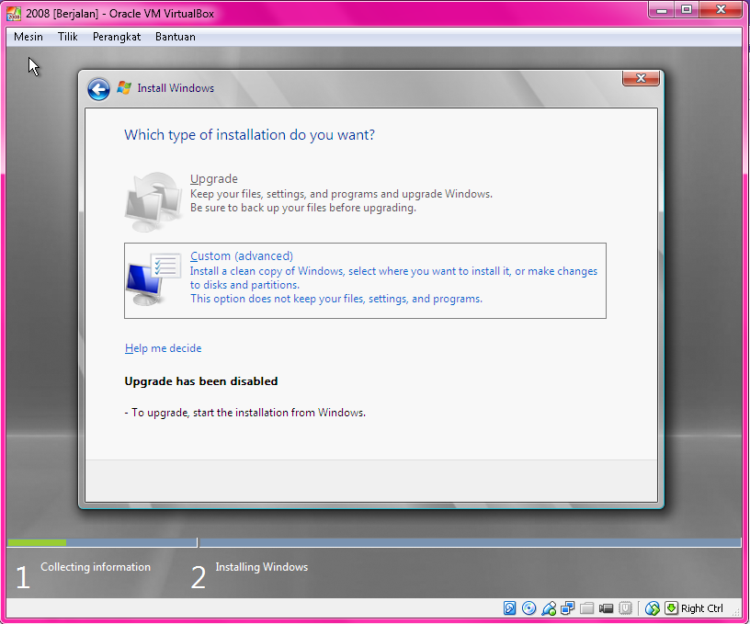Click the VirtualBox title bar app icon
The height and width of the screenshot is (624, 750).
[14, 14]
